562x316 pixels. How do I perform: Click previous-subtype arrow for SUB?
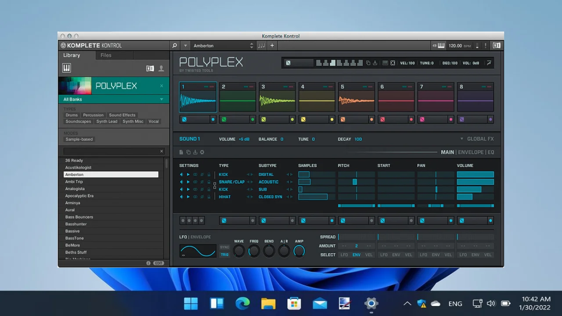288,190
